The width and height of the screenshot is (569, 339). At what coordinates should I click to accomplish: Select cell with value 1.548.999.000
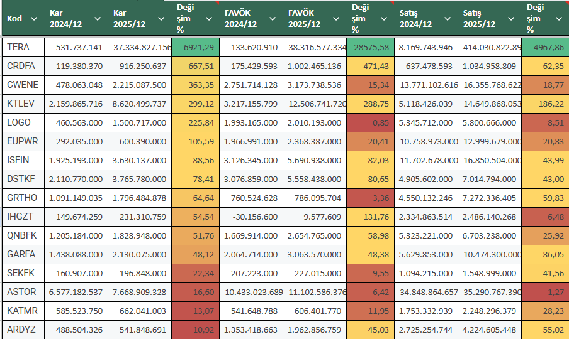click(x=490, y=273)
